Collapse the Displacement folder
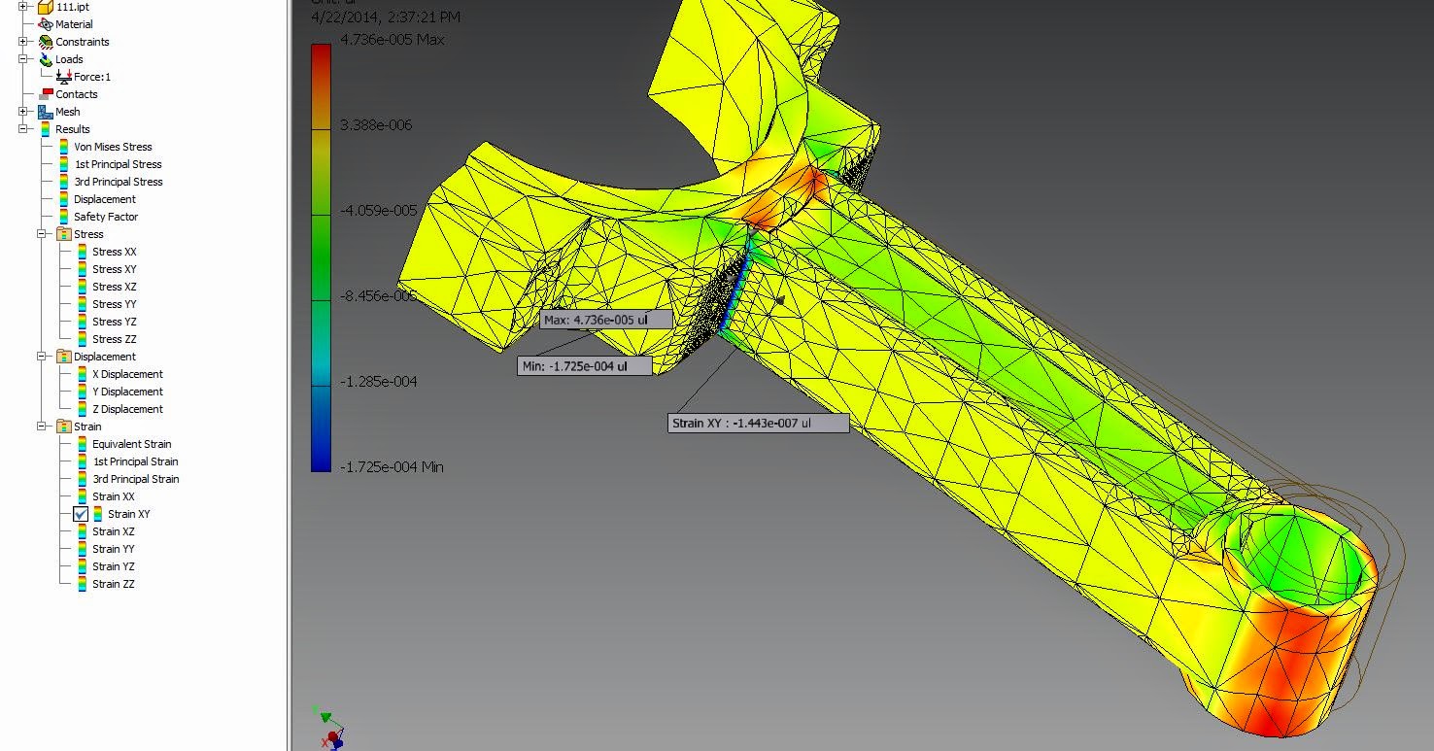This screenshot has width=1434, height=751. click(42, 357)
